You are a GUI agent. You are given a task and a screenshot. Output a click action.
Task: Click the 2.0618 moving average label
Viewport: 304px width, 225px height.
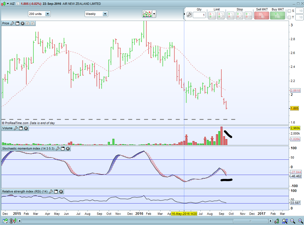(x=295, y=90)
